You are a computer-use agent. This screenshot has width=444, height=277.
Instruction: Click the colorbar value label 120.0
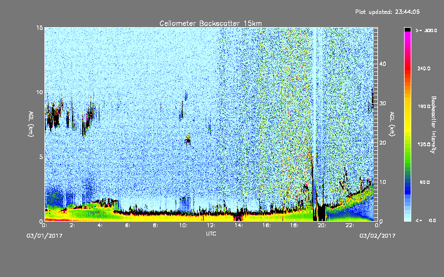[424, 145]
